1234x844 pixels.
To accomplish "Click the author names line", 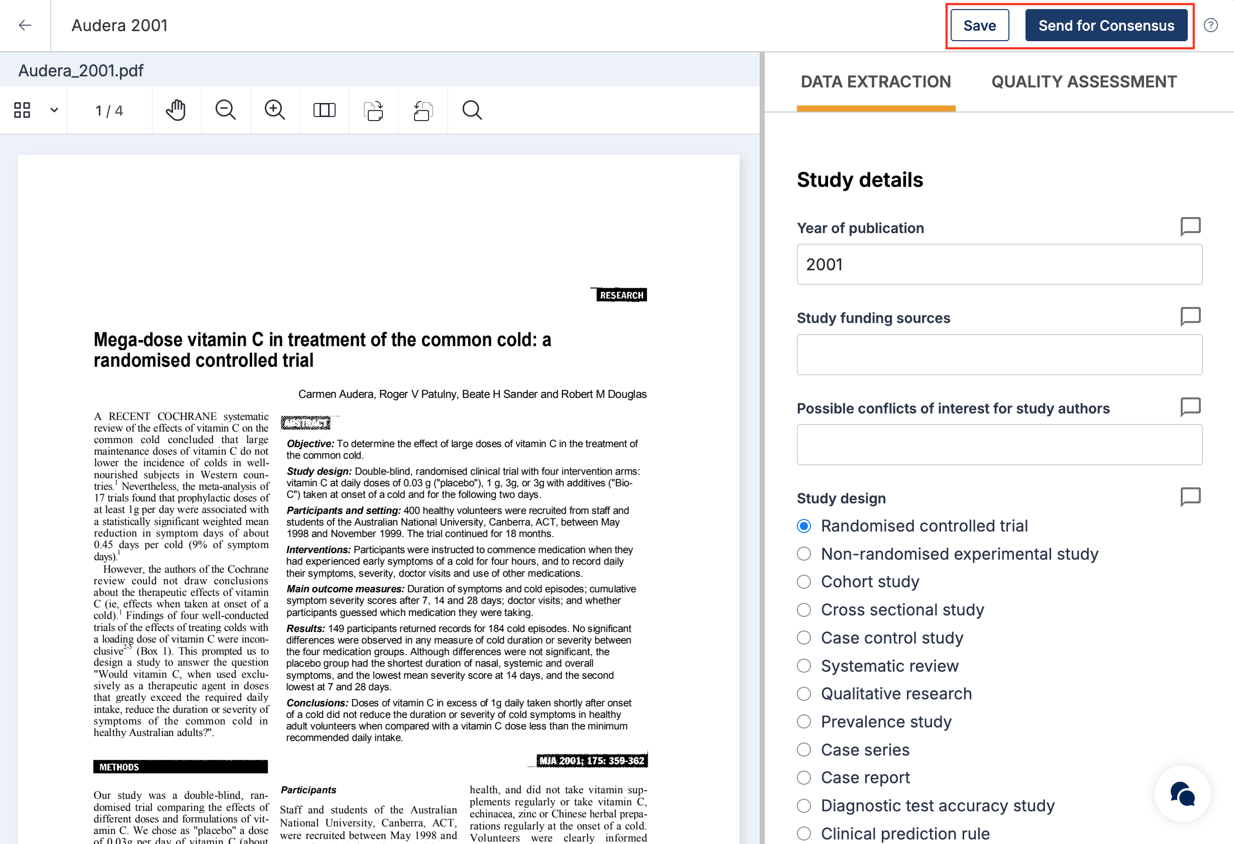I will (x=472, y=394).
